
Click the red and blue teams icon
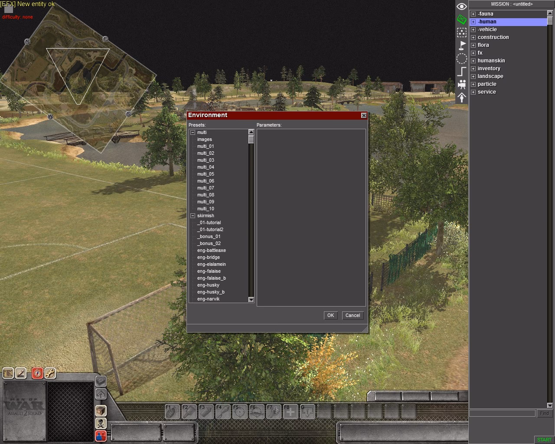pos(101,436)
